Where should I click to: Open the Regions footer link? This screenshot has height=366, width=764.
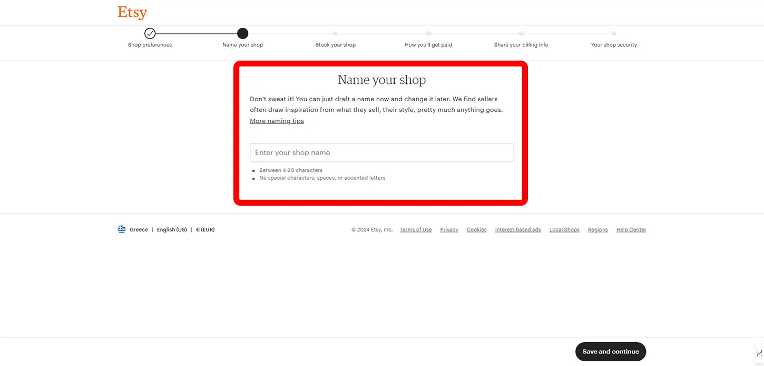[598, 230]
